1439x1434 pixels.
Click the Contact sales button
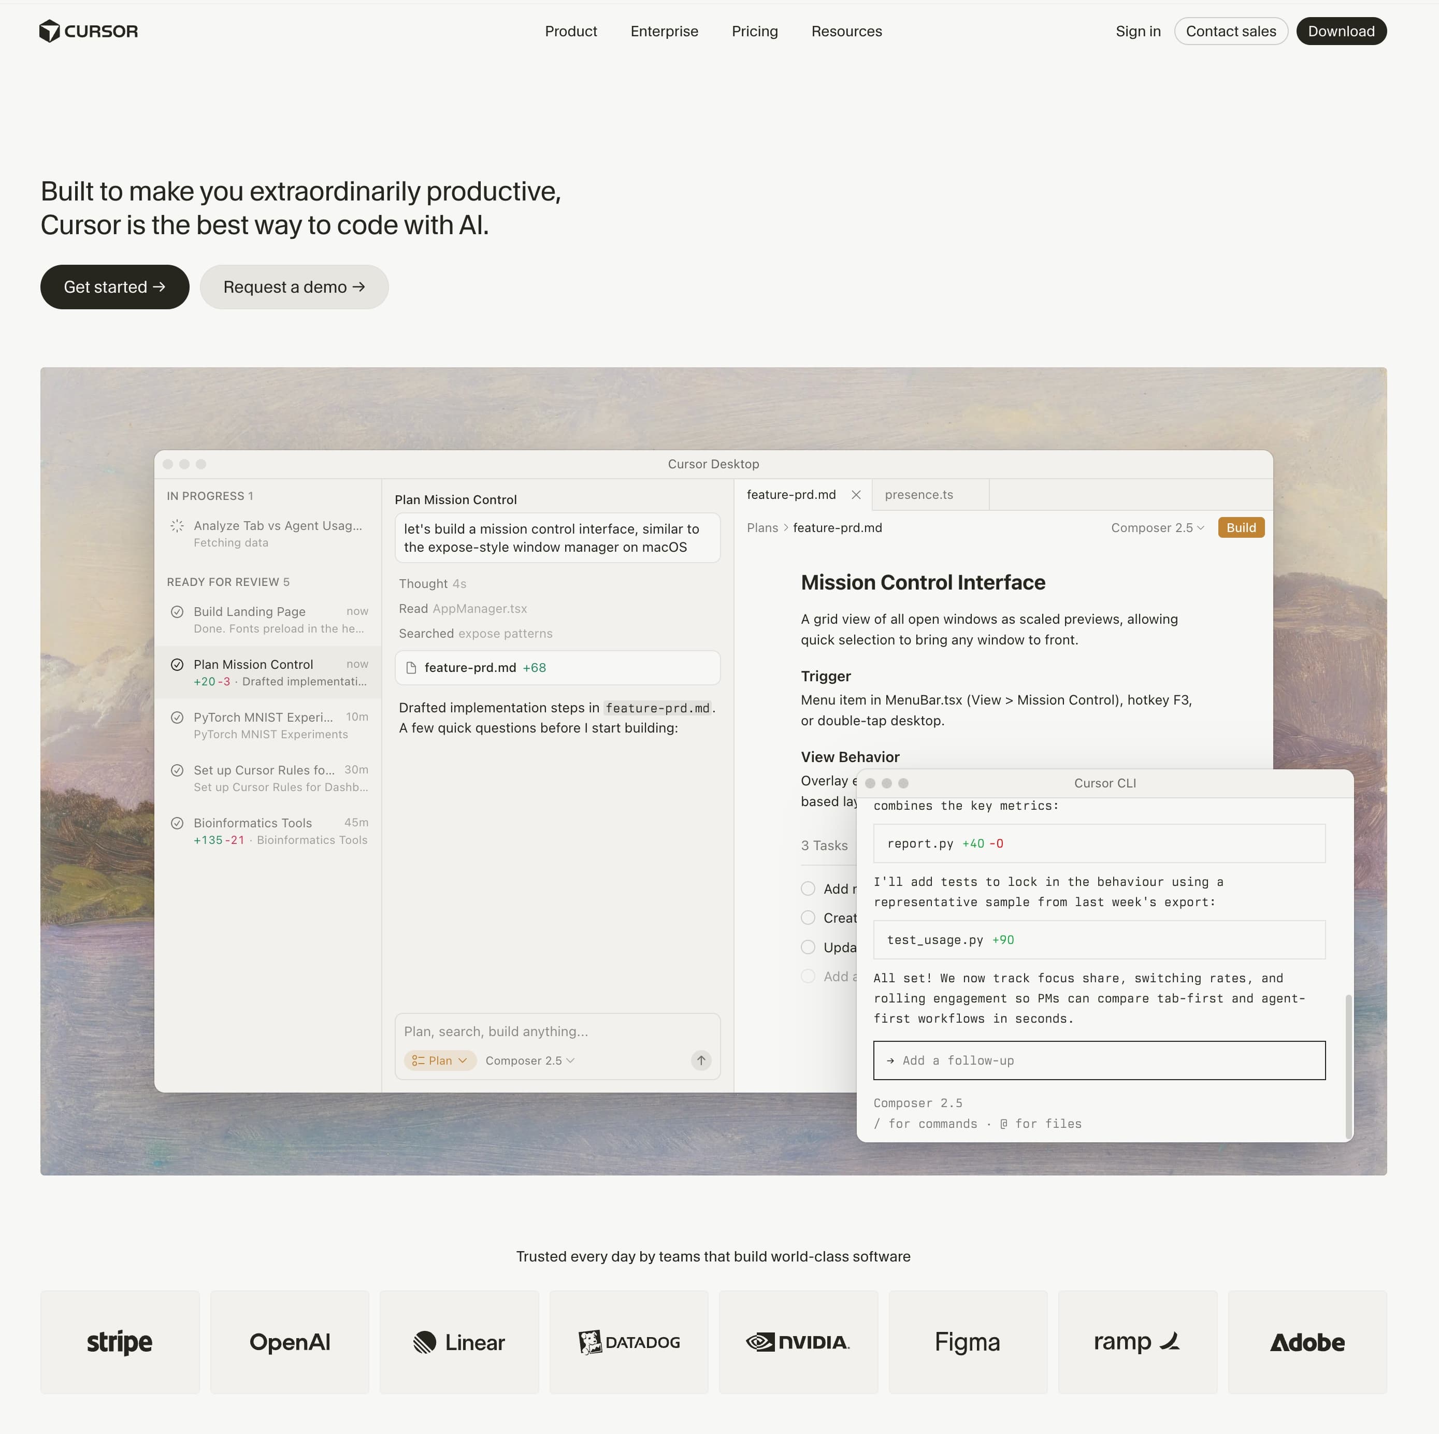pyautogui.click(x=1230, y=31)
